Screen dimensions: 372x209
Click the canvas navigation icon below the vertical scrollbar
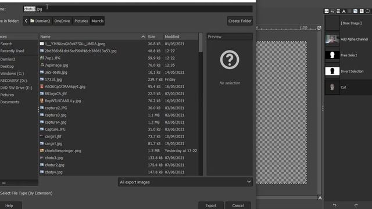point(320,197)
